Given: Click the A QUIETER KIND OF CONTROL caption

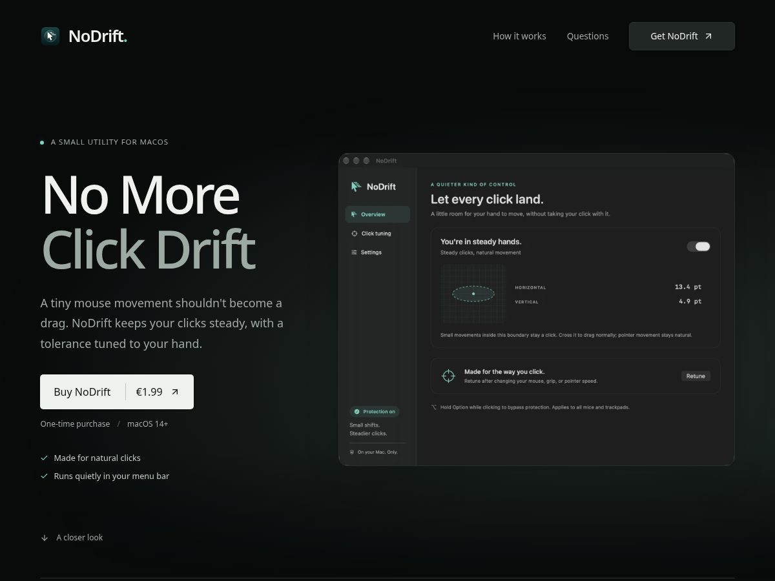Looking at the screenshot, I should (x=473, y=185).
